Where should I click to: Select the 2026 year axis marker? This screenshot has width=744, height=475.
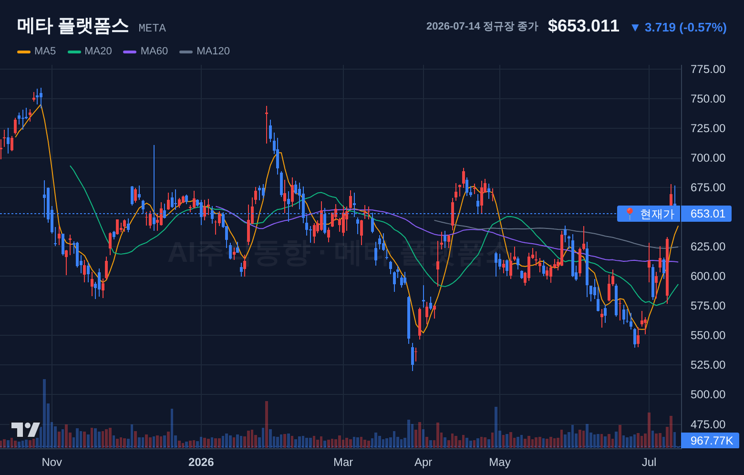(x=201, y=462)
